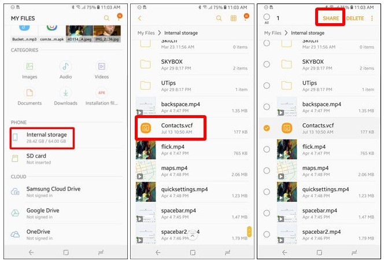Open Documents category

click(29, 97)
